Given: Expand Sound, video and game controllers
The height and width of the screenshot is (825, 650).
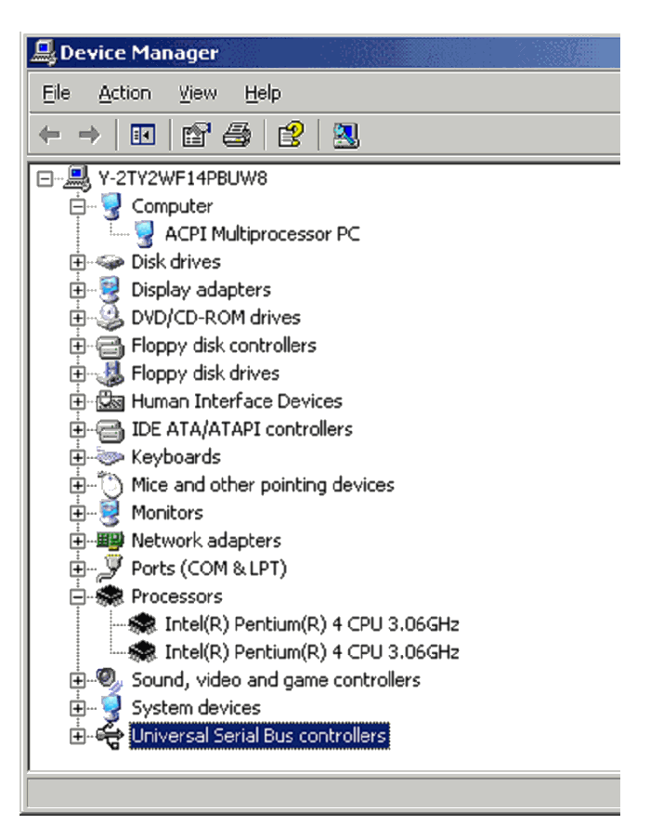Looking at the screenshot, I should point(78,680).
